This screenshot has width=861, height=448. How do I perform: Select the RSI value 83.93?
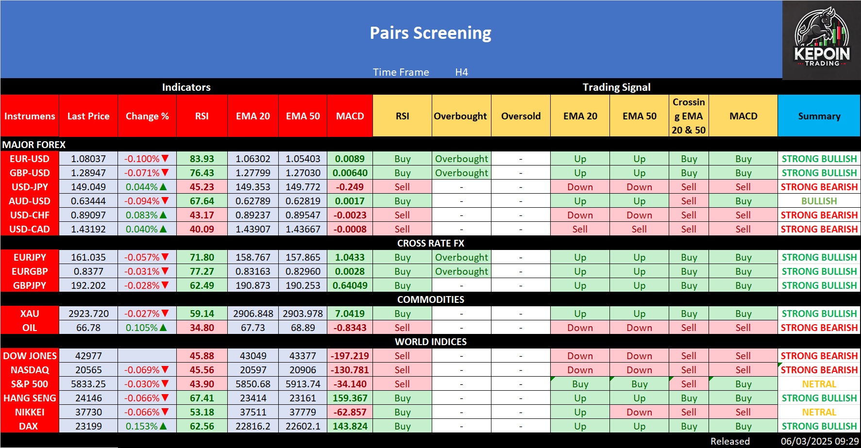(x=202, y=159)
